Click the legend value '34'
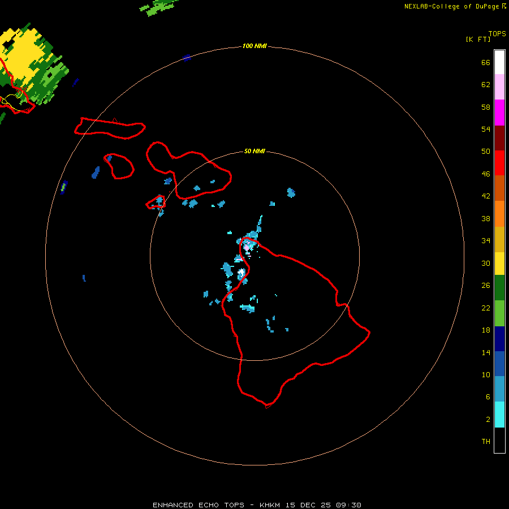 tap(486, 240)
